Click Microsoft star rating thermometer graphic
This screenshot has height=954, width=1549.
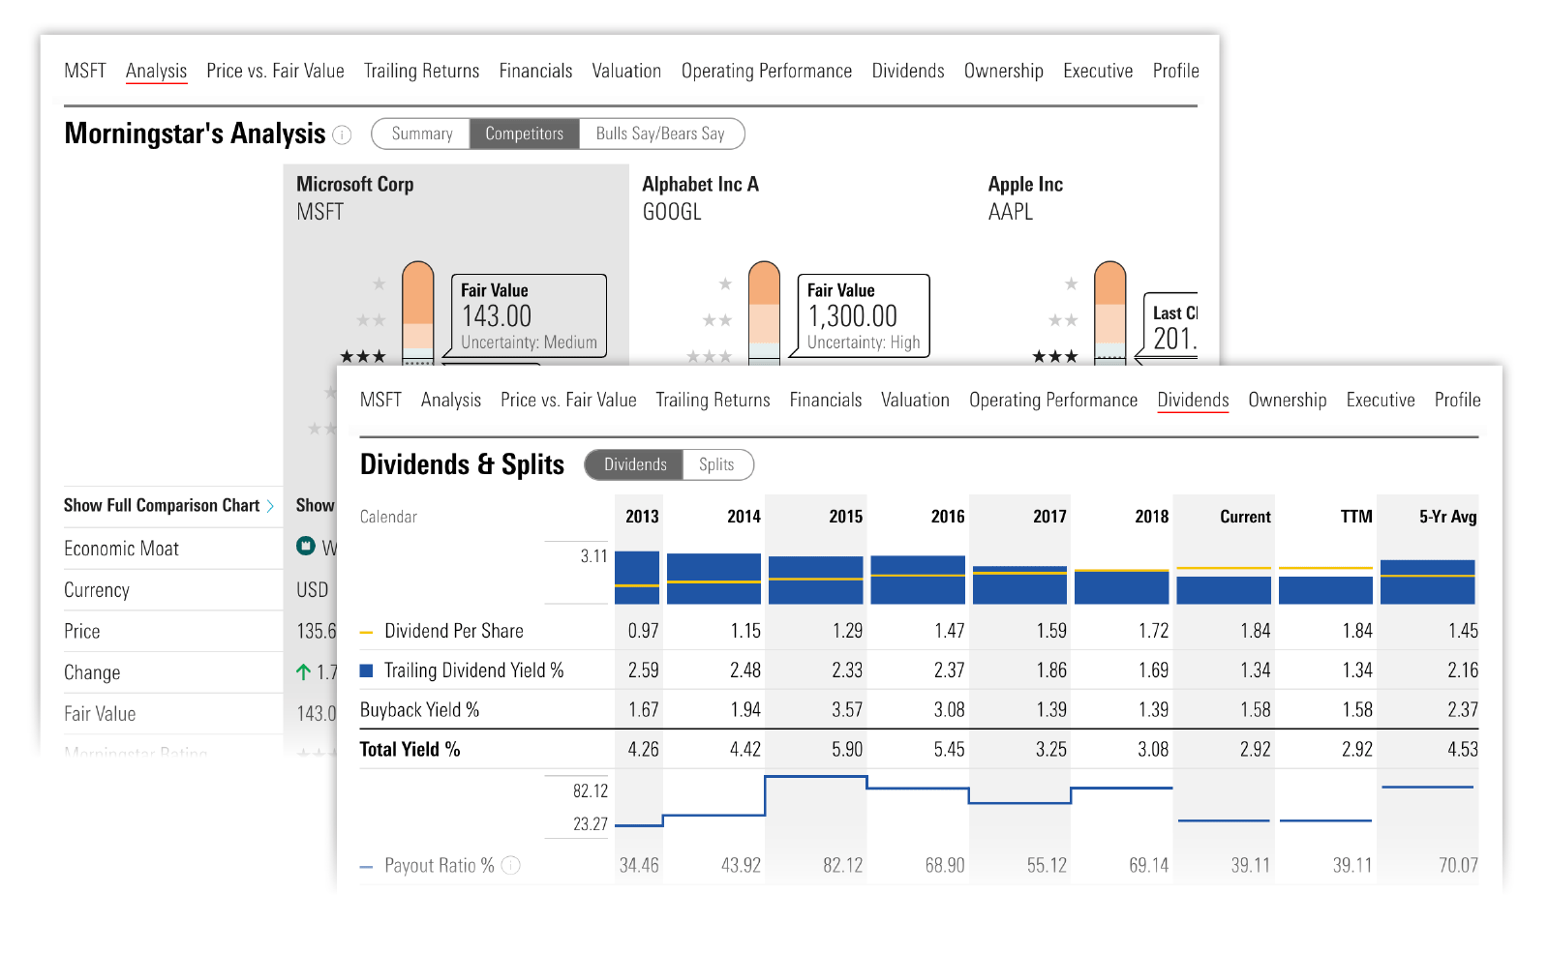[x=418, y=312]
